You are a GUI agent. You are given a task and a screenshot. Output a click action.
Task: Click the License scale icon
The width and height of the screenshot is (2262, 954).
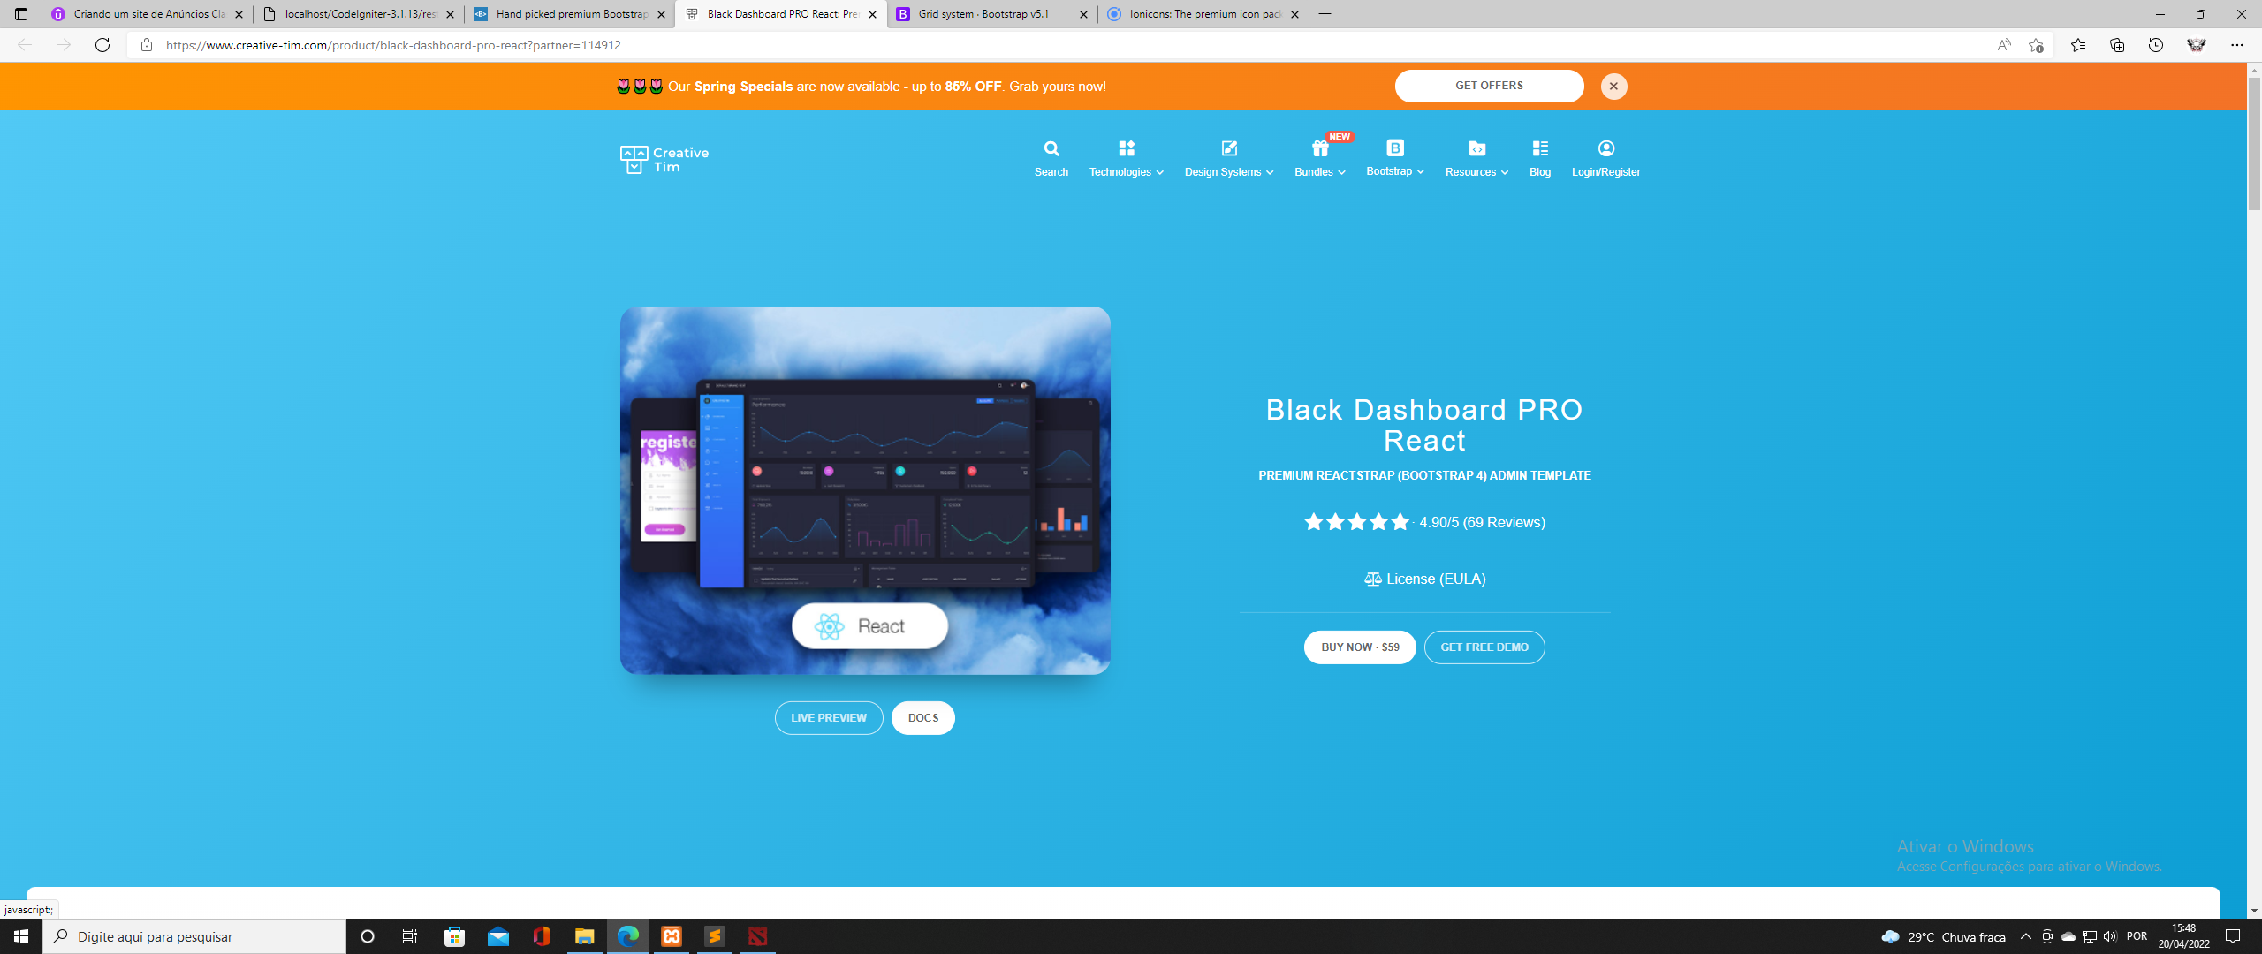coord(1372,579)
